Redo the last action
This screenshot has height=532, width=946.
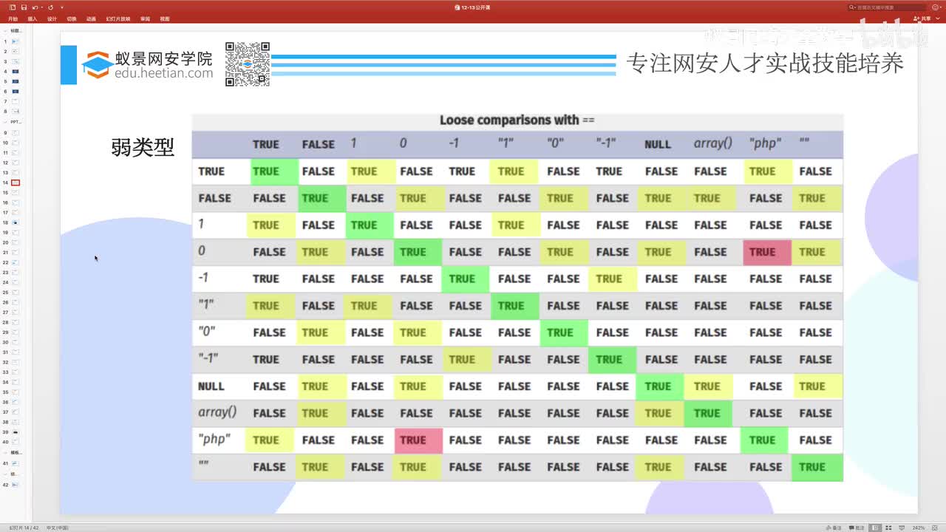(x=50, y=7)
